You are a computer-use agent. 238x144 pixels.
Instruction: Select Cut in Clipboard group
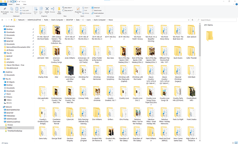tap(22, 8)
